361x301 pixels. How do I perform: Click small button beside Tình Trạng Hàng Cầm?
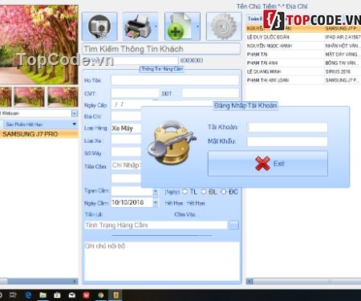point(234,225)
